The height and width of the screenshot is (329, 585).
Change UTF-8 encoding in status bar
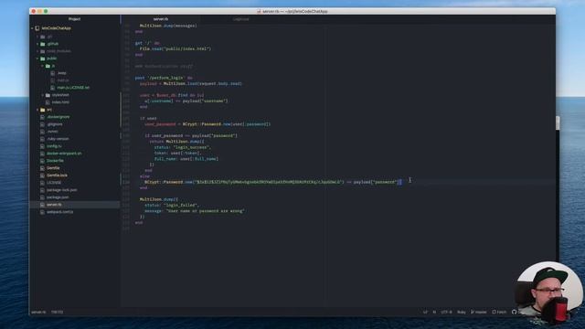coord(446,313)
